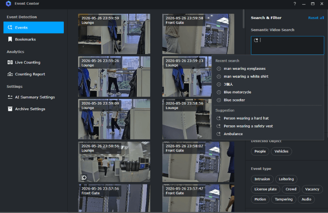328x213 pixels.
Task: Open Bookmarks in the sidebar
Action: (x=34, y=39)
